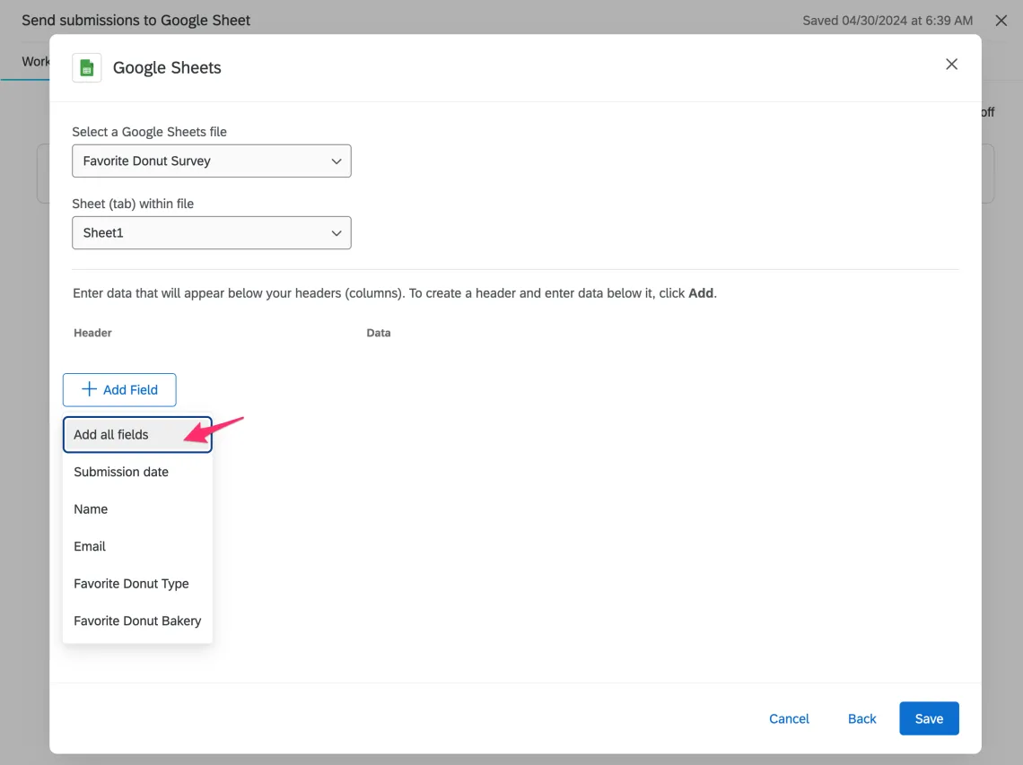Choose Name from field list
This screenshot has height=765, width=1023.
pos(137,509)
